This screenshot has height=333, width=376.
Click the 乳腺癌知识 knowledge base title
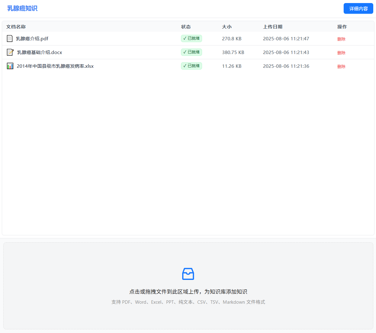[22, 9]
